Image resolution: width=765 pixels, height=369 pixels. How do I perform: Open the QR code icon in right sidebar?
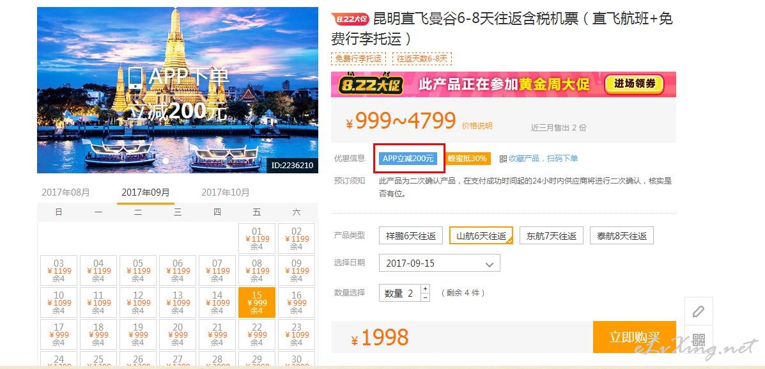[x=699, y=340]
